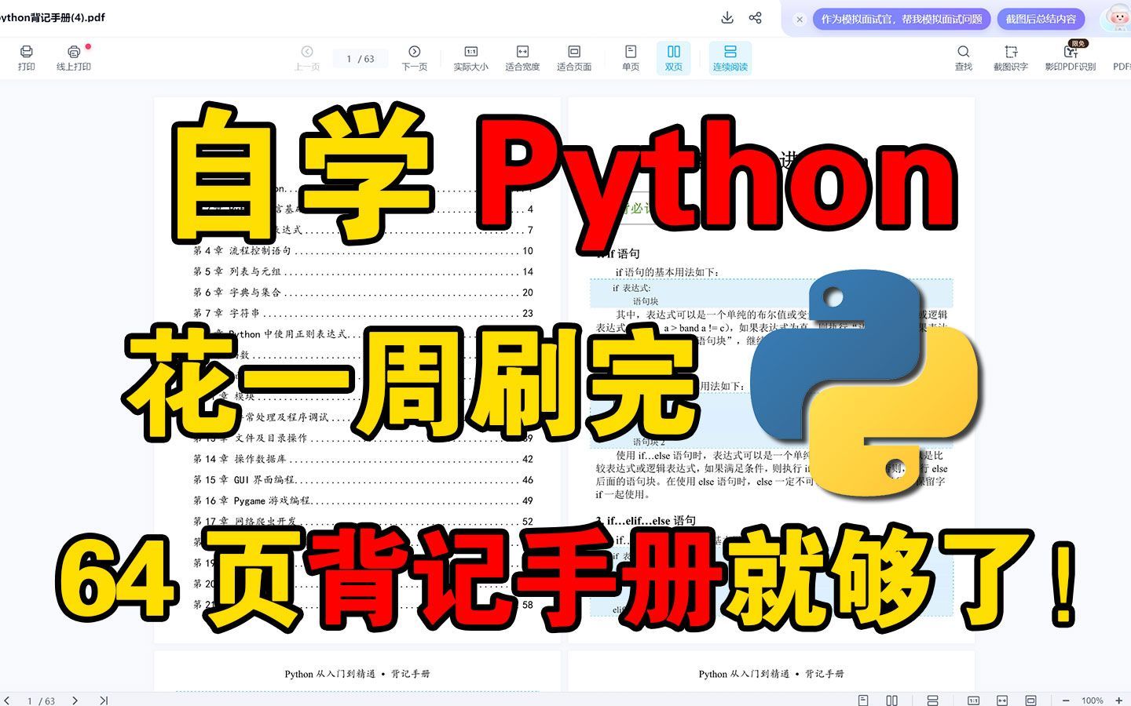Click 打印 to print the document
1131x706 pixels.
27,57
